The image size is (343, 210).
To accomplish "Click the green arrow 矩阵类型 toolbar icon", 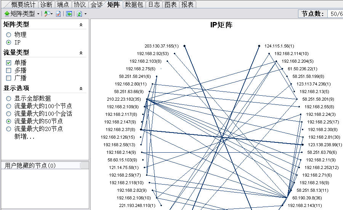I will coord(7,14).
